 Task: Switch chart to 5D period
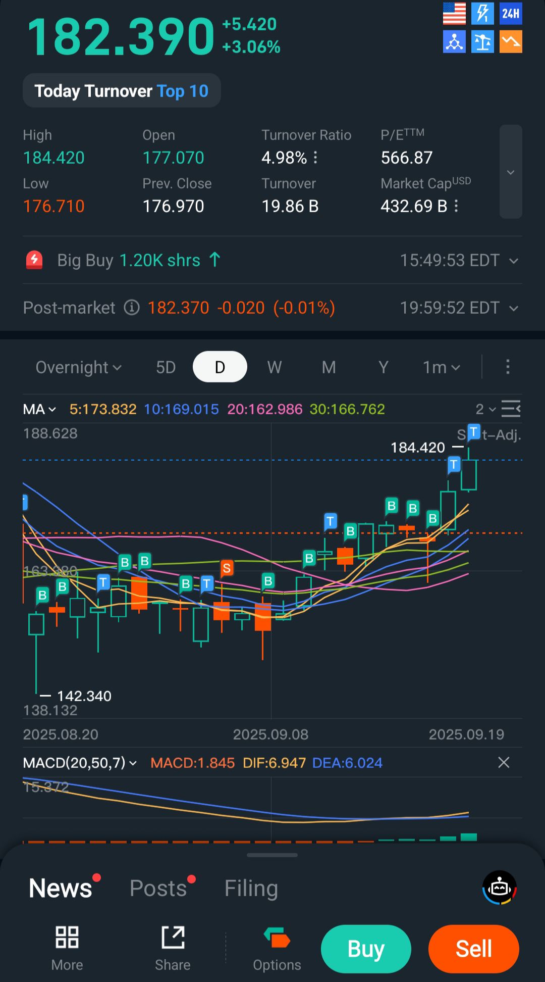[166, 367]
